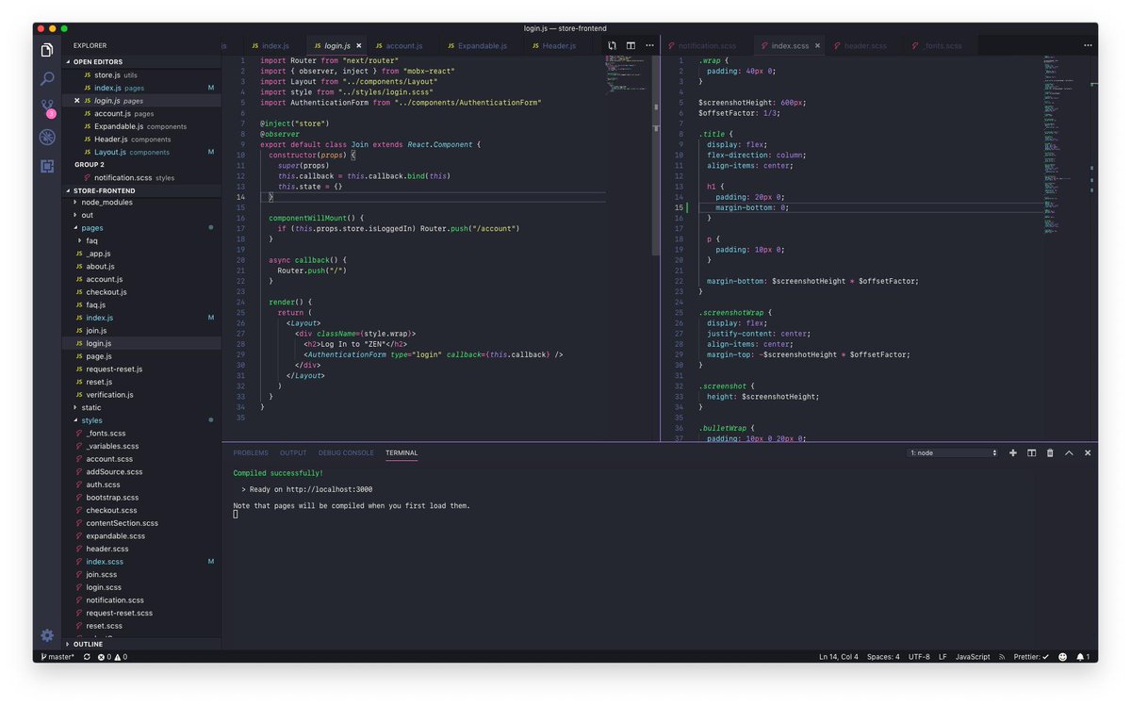Click the feedback smiley icon in status bar
1131x706 pixels.
pos(1062,656)
